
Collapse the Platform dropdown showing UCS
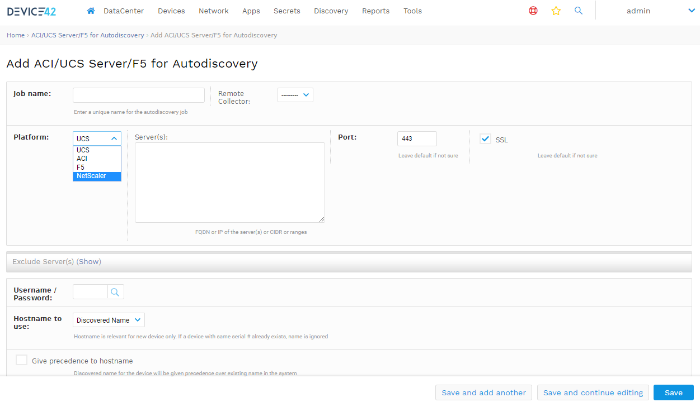(x=97, y=138)
